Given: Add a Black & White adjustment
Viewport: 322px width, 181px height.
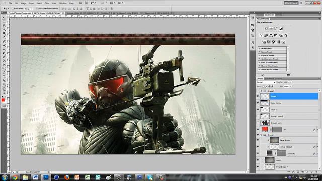Looking at the screenshot, I should pyautogui.click(x=276, y=35).
